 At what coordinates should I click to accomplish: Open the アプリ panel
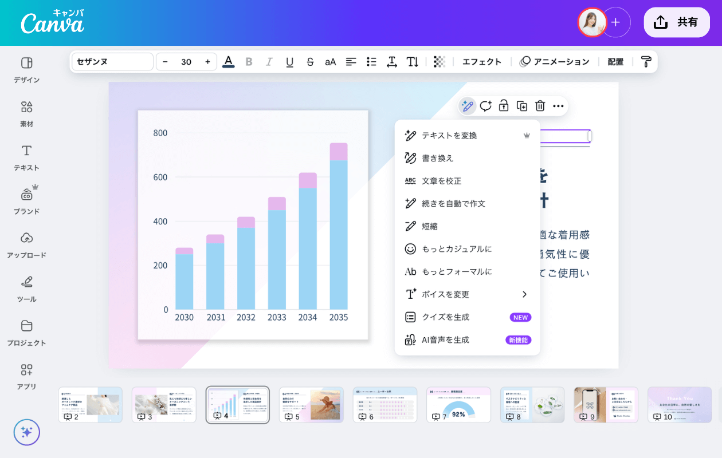pyautogui.click(x=26, y=377)
